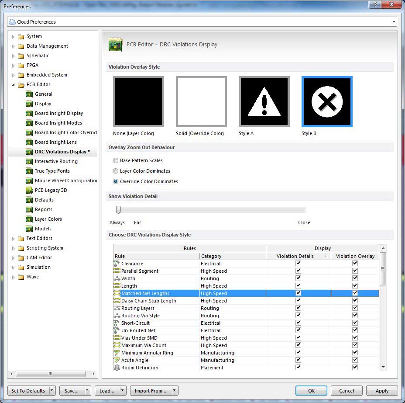
Task: Click the Show Violation Detail slider handle
Action: [118, 210]
